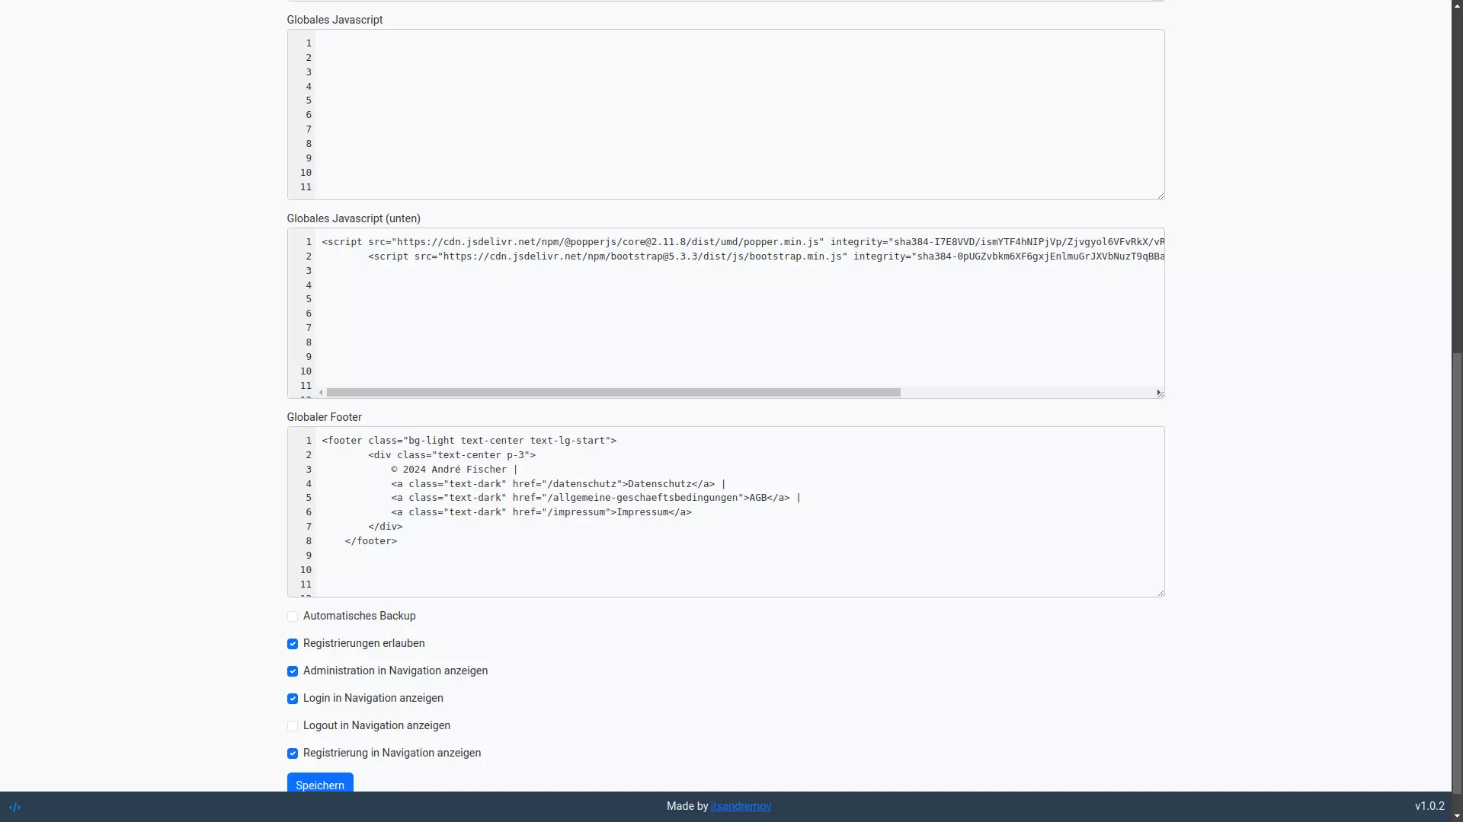
Task: Click the Datenschutz anchor code line
Action: coord(559,484)
